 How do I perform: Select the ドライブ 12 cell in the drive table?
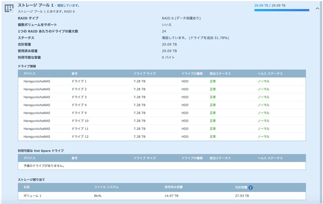tap(80, 137)
